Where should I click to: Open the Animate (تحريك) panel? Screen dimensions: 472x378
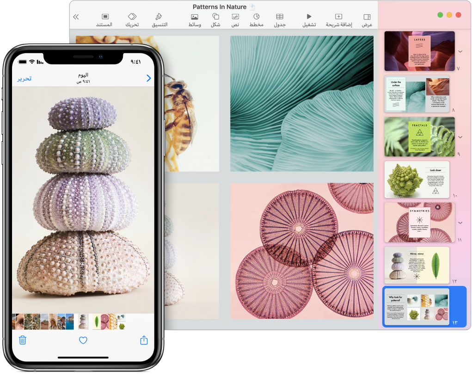pyautogui.click(x=133, y=19)
